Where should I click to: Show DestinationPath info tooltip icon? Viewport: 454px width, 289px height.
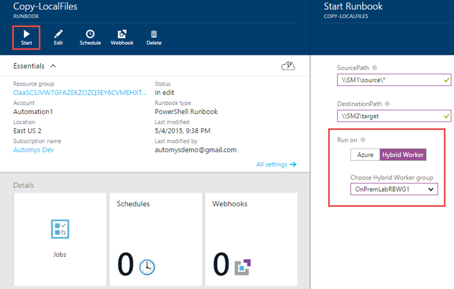tap(387, 104)
